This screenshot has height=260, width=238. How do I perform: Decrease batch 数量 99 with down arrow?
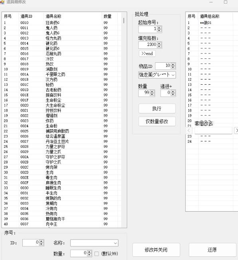coord(152,94)
